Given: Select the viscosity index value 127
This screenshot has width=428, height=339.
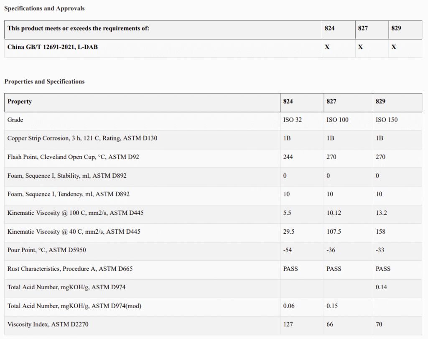Looking at the screenshot, I should (x=288, y=324).
